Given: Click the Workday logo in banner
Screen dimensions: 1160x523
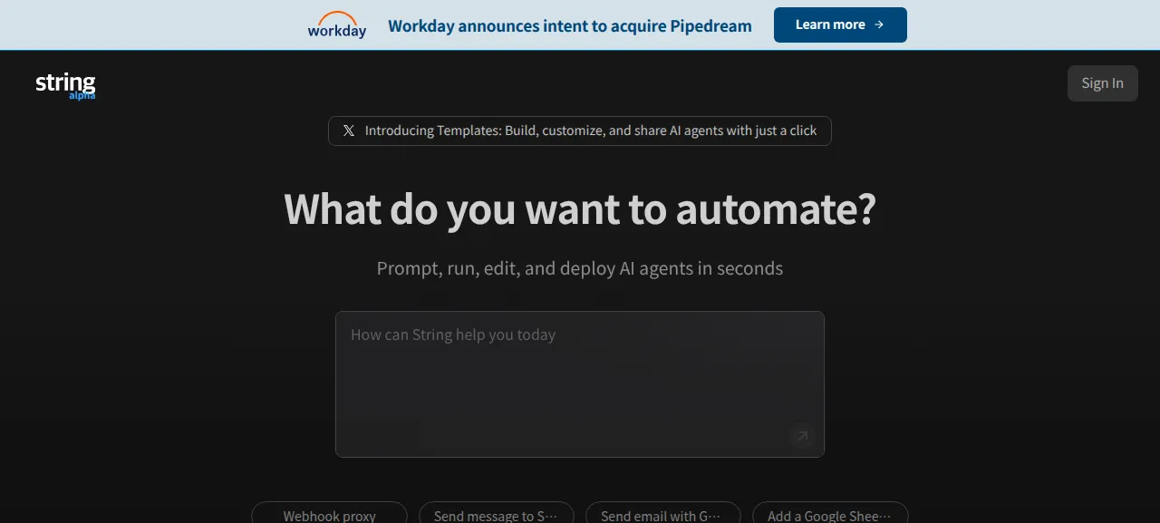Looking at the screenshot, I should [x=337, y=24].
